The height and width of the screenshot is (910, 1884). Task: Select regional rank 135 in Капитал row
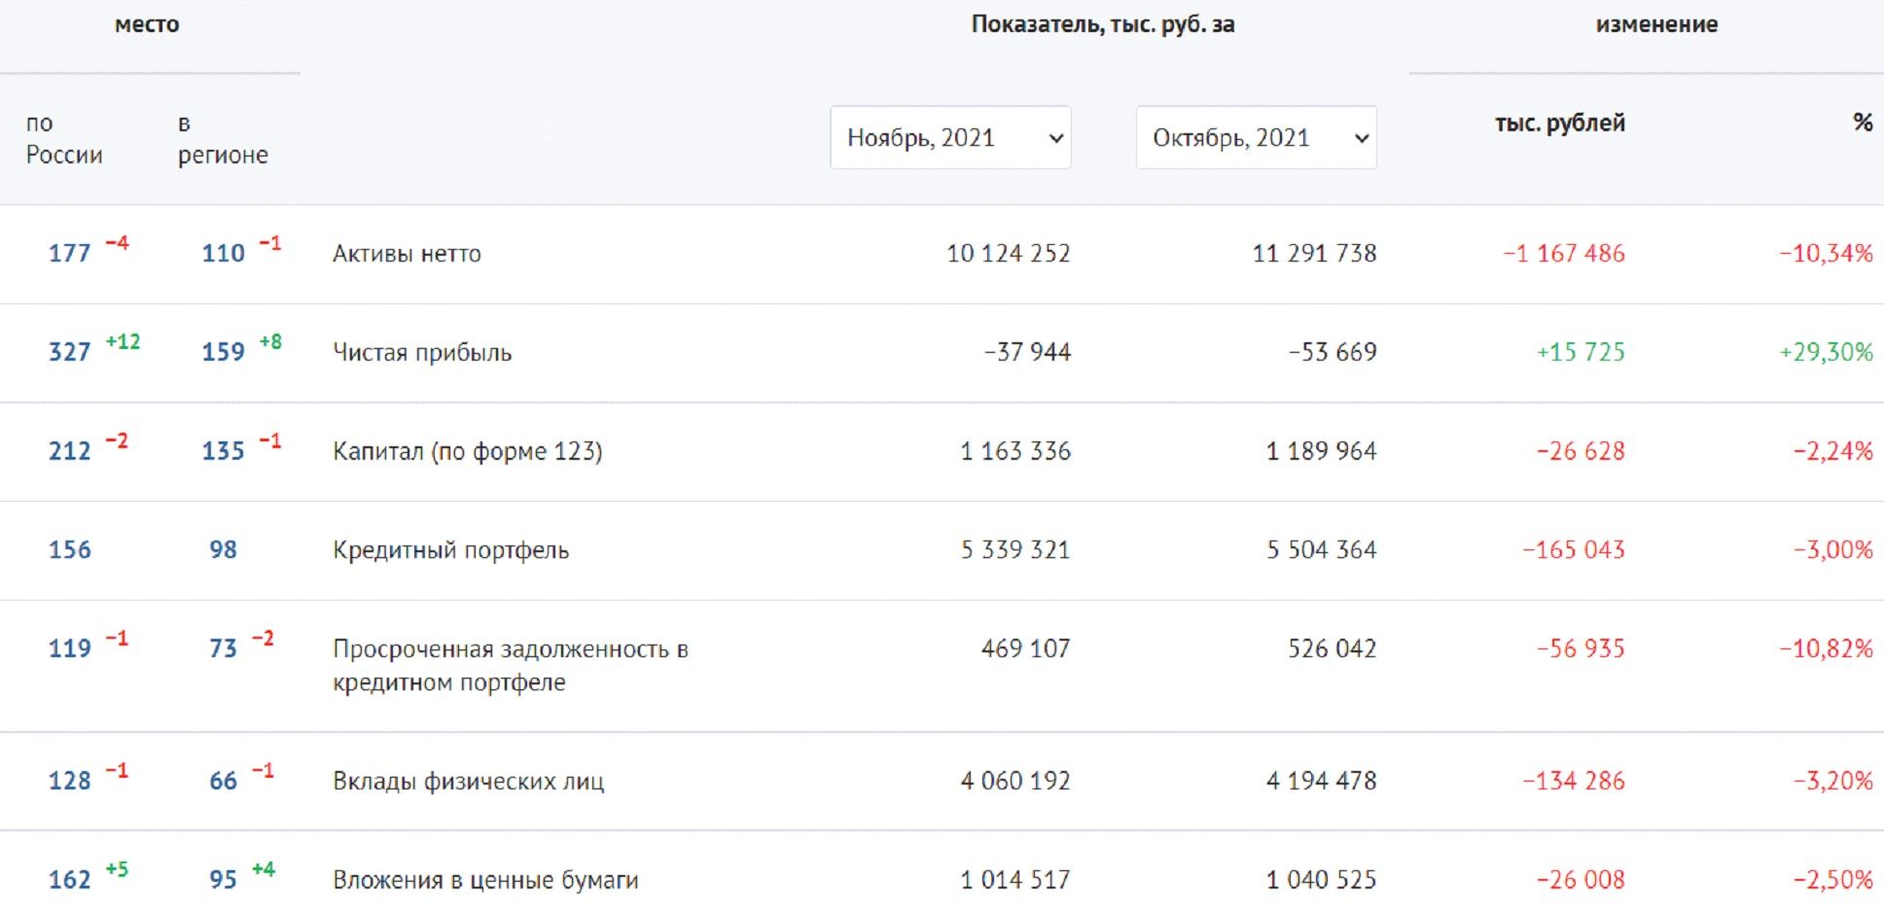coord(223,451)
